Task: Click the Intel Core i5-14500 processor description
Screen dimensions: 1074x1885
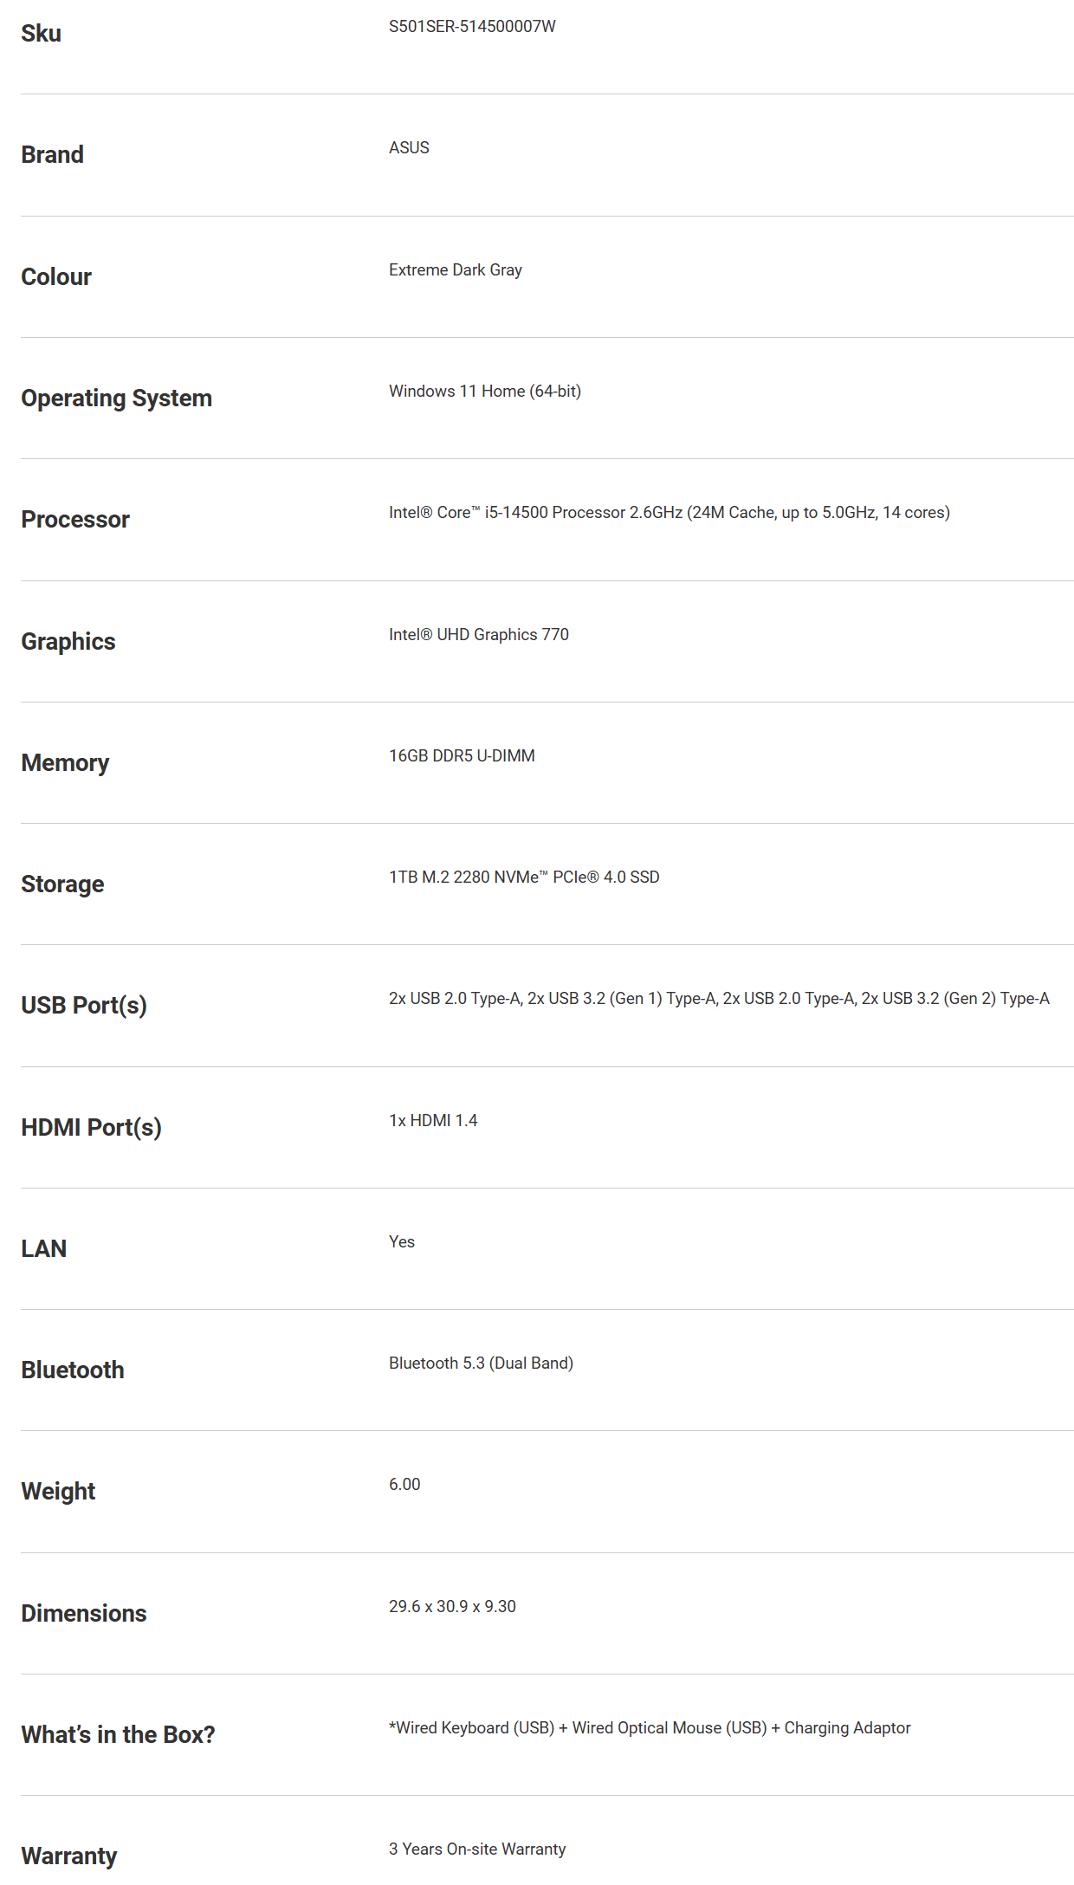Action: 670,513
